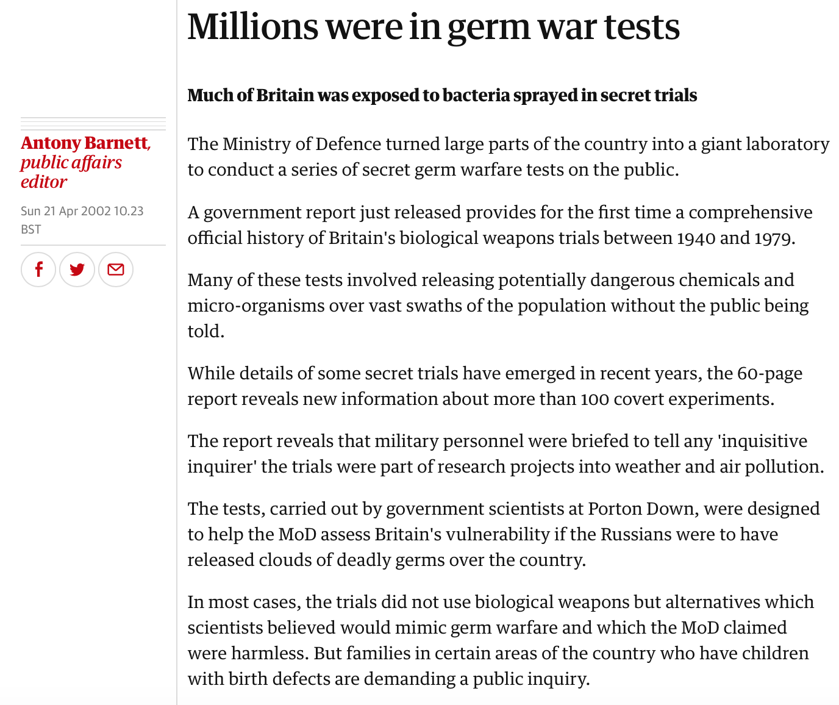Open Antony Barnett's author page
Viewport: 839px width, 705px height.
point(85,143)
